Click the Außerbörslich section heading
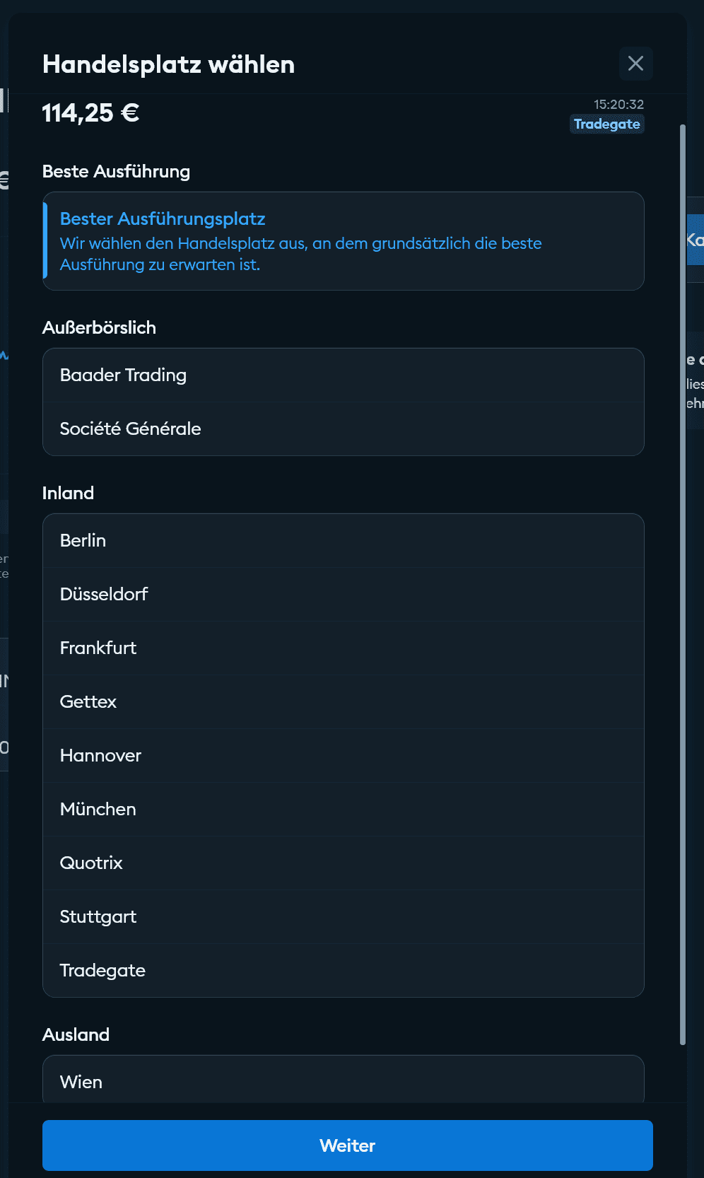Image resolution: width=704 pixels, height=1178 pixels. click(99, 327)
